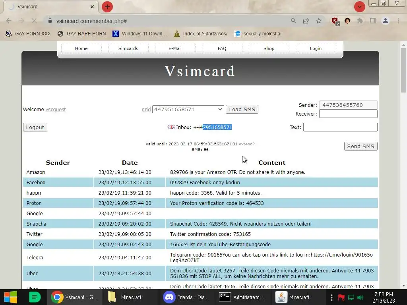Click the Logout button
407x305 pixels.
pos(35,127)
